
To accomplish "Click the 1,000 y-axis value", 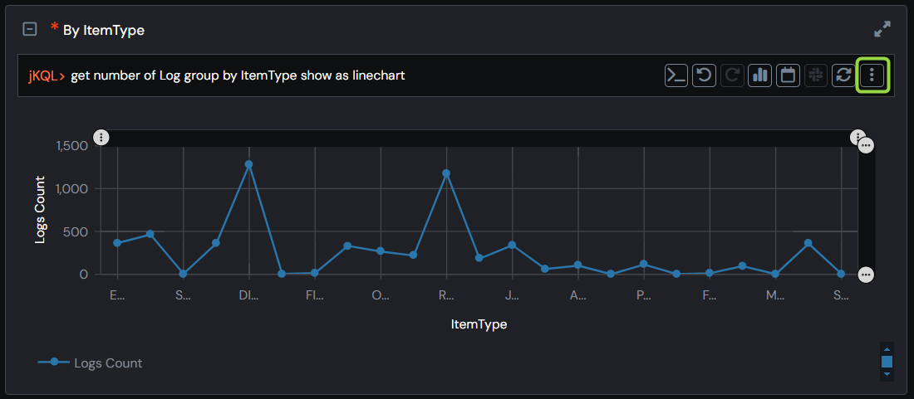I will [71, 188].
